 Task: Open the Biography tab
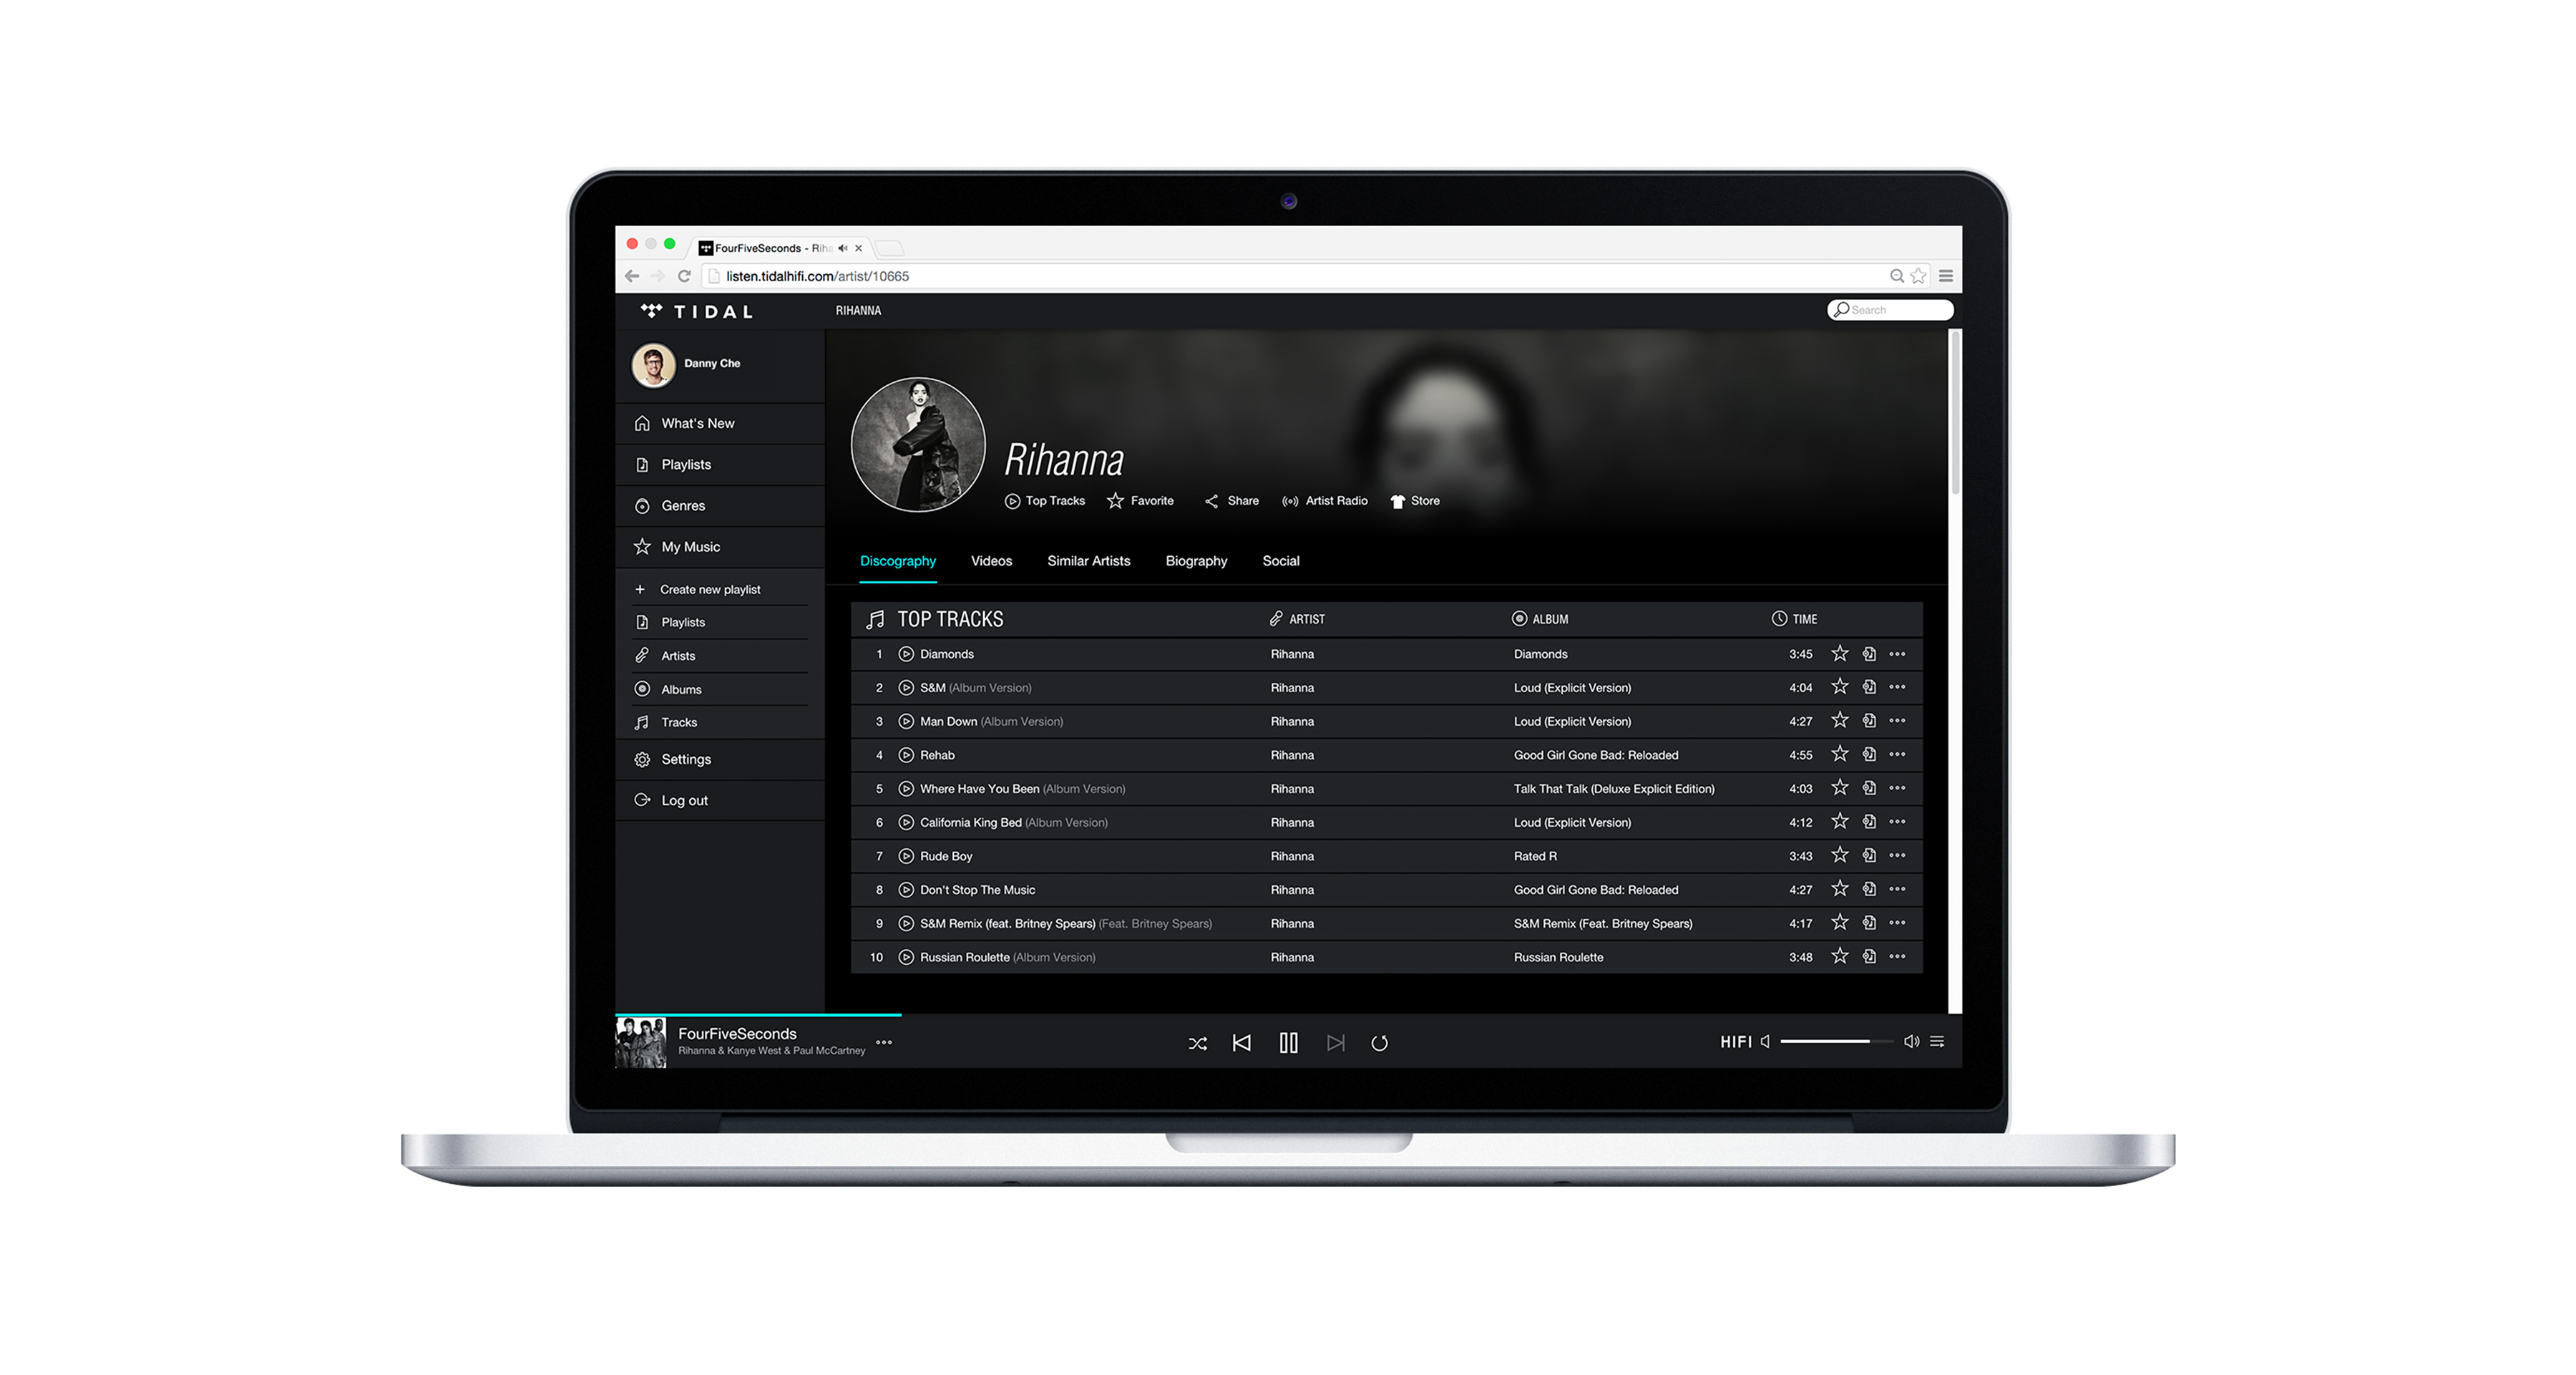pos(1196,561)
